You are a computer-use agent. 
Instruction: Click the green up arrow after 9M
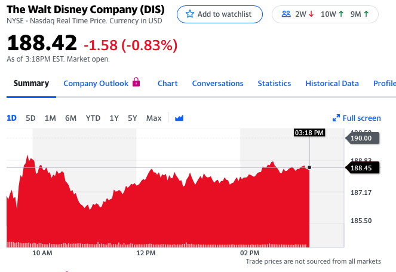pyautogui.click(x=366, y=14)
